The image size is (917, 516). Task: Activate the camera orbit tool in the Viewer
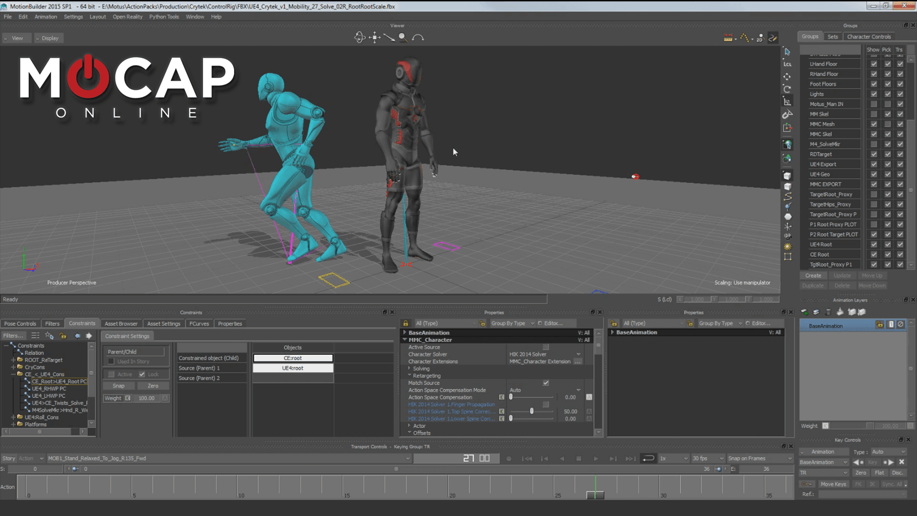click(360, 37)
